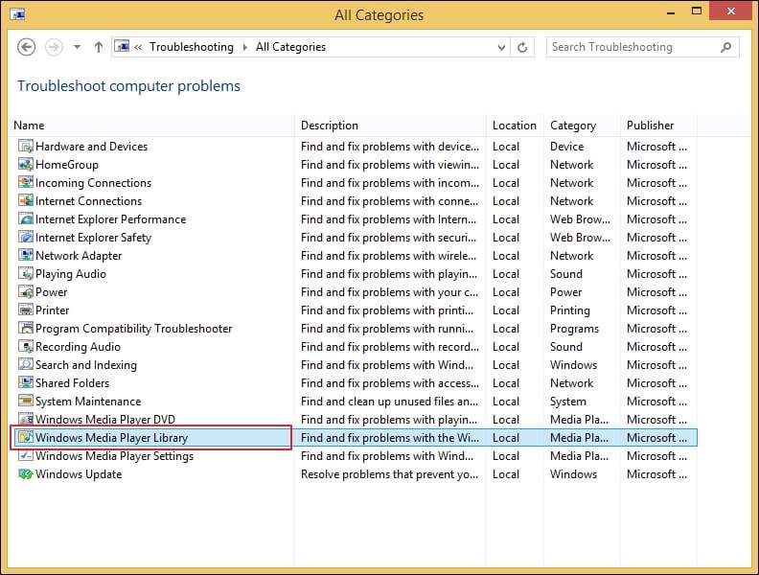Viewport: 759px width, 575px height.
Task: Go back with the Back arrow button
Action: pyautogui.click(x=26, y=47)
